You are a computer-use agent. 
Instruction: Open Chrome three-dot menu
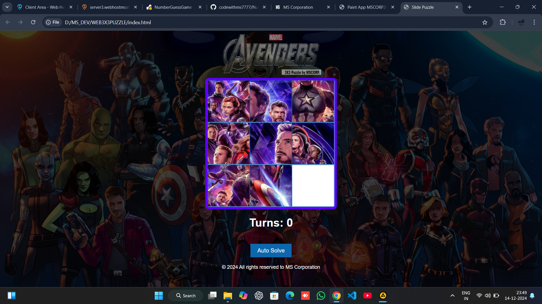click(534, 22)
